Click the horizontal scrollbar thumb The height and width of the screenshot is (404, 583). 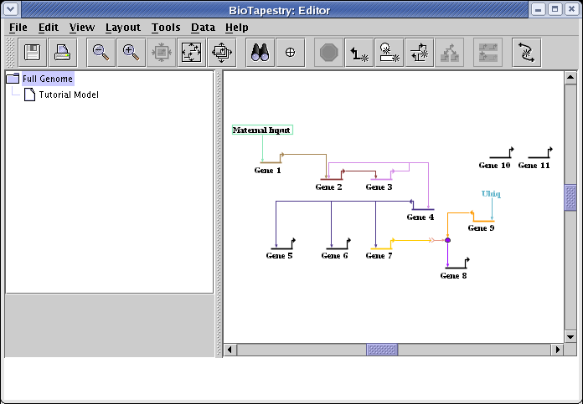tap(382, 349)
